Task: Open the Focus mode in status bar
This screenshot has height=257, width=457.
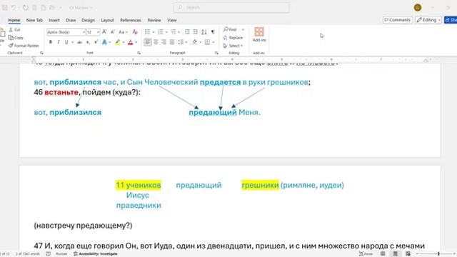Action: point(366,254)
